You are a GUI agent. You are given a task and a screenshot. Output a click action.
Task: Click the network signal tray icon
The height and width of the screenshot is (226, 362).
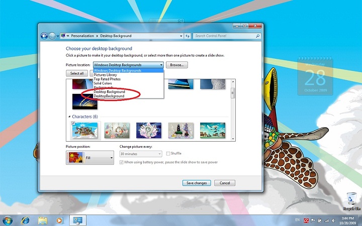coord(327,220)
